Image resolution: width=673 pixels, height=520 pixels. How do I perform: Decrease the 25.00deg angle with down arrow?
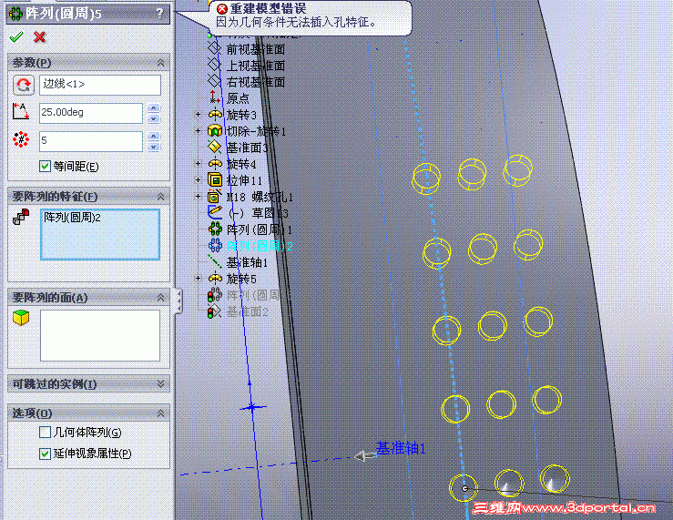(x=153, y=118)
